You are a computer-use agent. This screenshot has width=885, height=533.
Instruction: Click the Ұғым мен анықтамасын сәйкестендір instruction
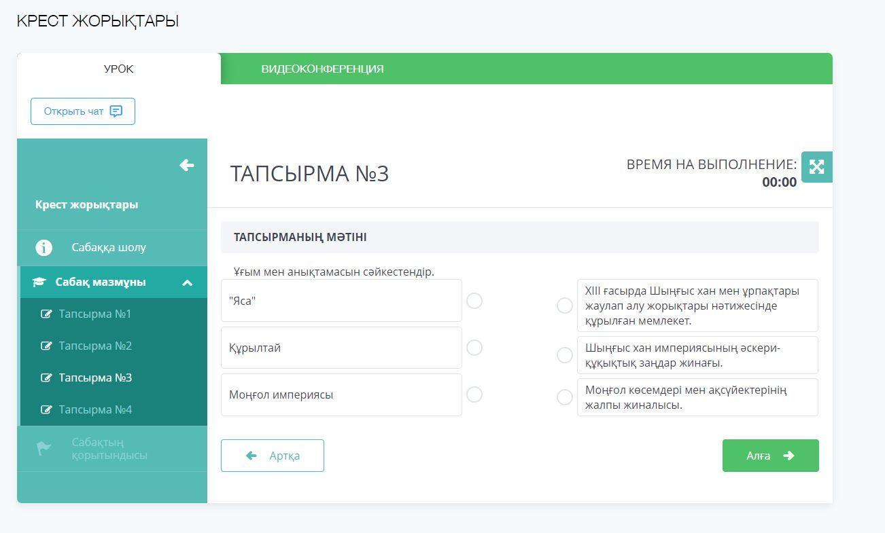click(x=334, y=272)
